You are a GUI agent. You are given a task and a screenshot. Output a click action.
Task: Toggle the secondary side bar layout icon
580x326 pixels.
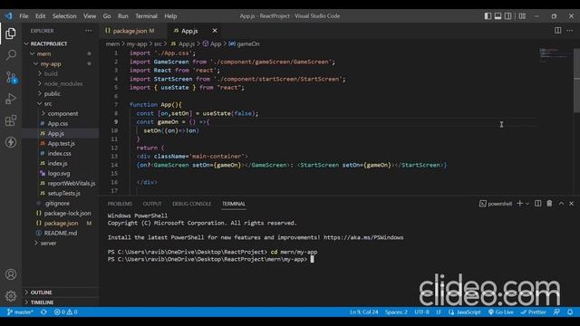pos(508,16)
